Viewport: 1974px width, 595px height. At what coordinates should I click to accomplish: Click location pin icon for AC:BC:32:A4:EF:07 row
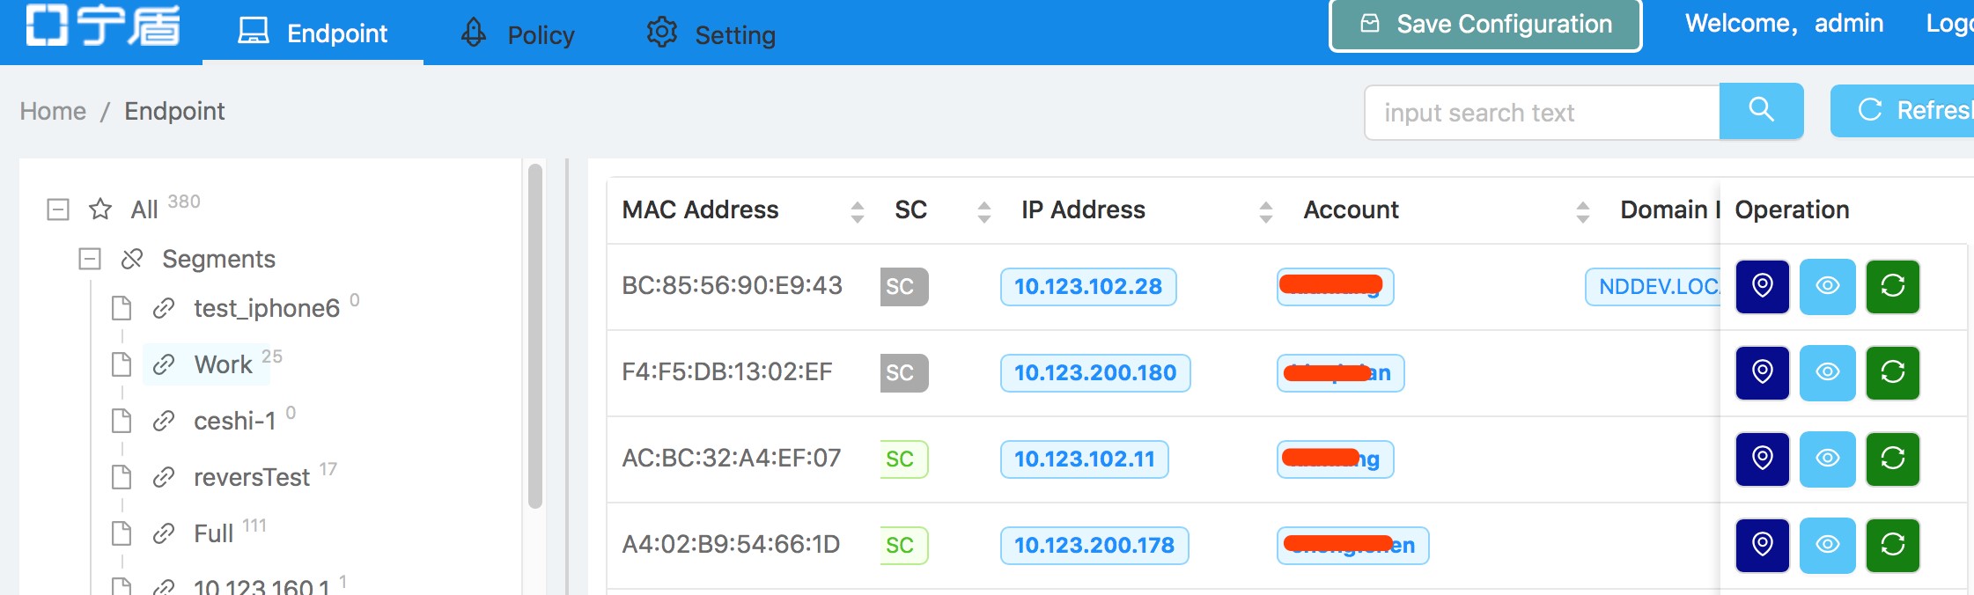point(1763,459)
